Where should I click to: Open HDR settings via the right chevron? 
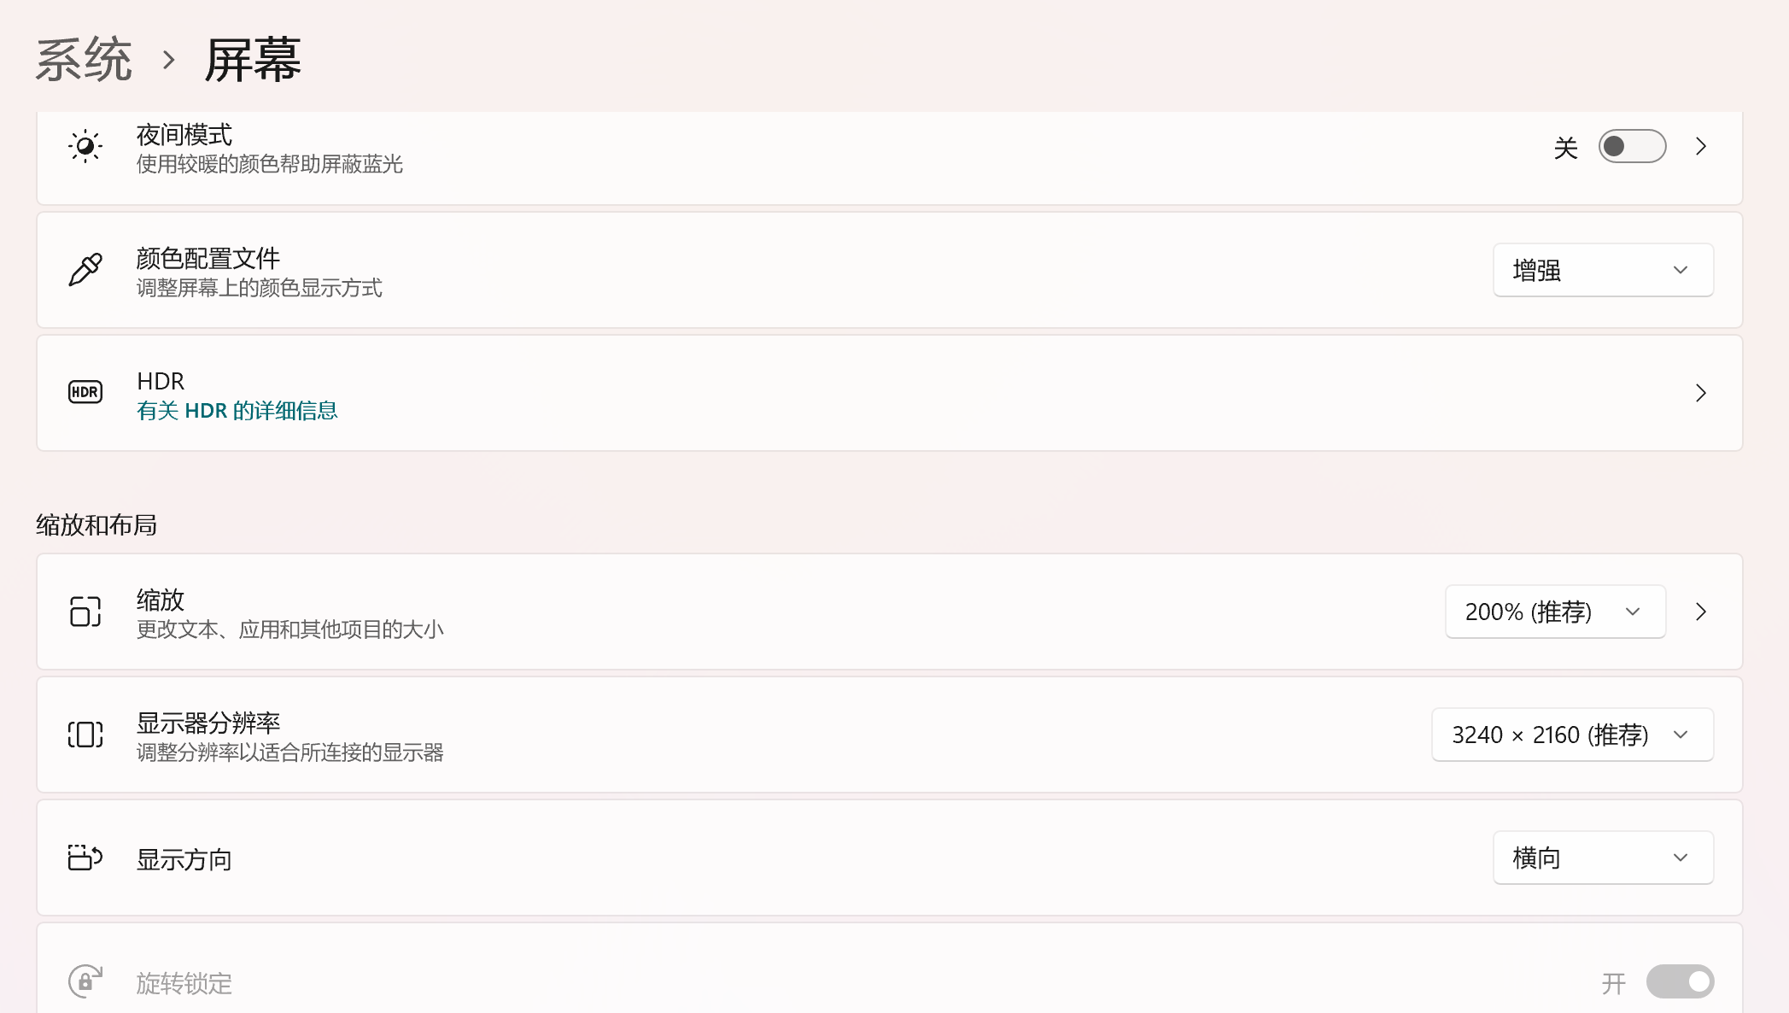pyautogui.click(x=1701, y=393)
